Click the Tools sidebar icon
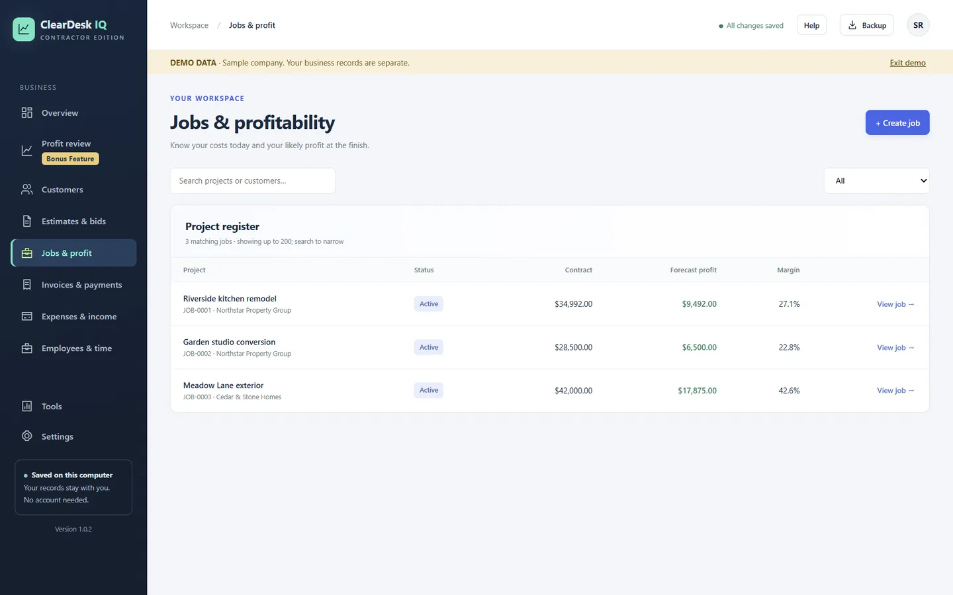The width and height of the screenshot is (953, 595). tap(27, 407)
